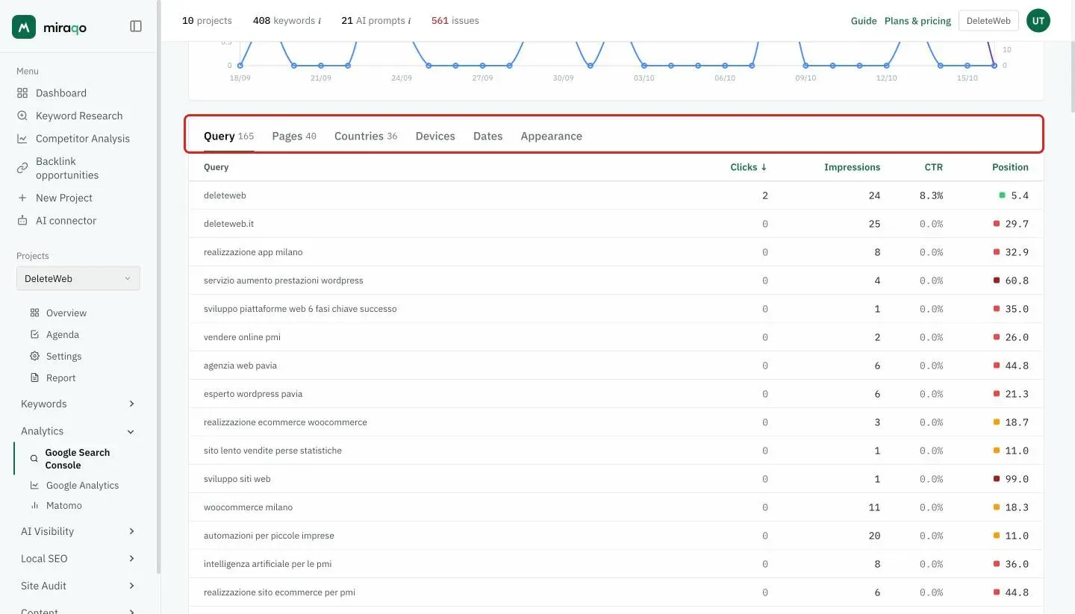Open the Devices tab
This screenshot has width=1075, height=614.
pos(435,136)
